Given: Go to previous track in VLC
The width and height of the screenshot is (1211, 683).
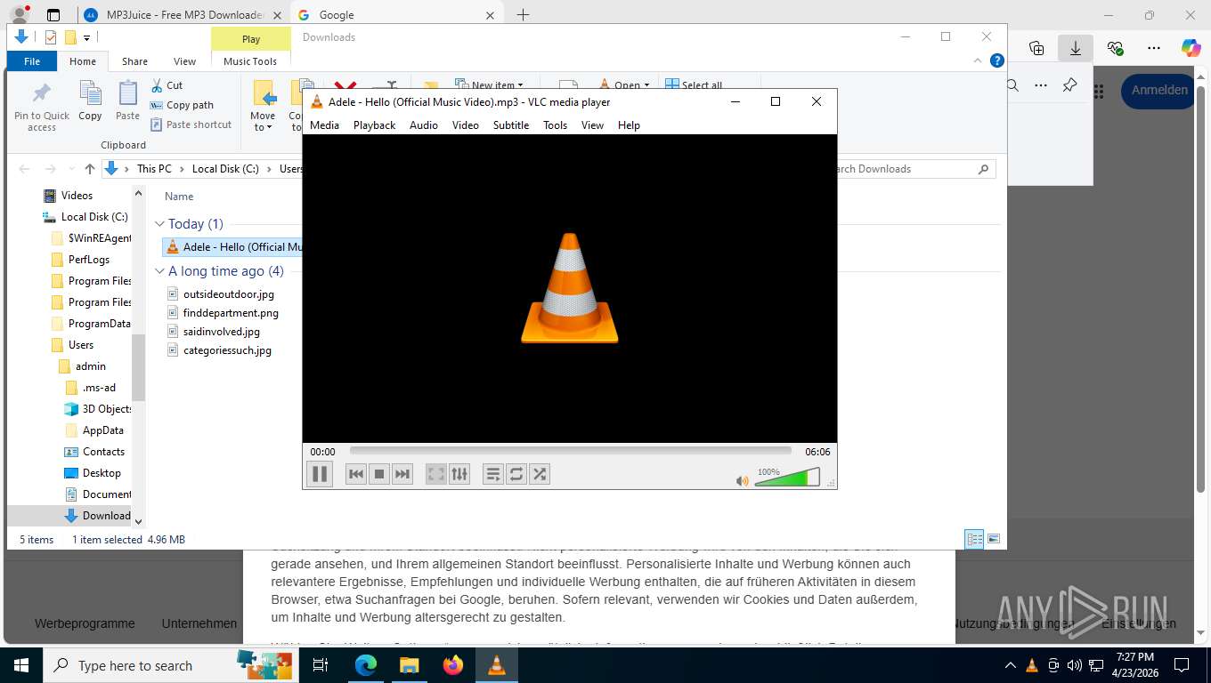Looking at the screenshot, I should [356, 474].
